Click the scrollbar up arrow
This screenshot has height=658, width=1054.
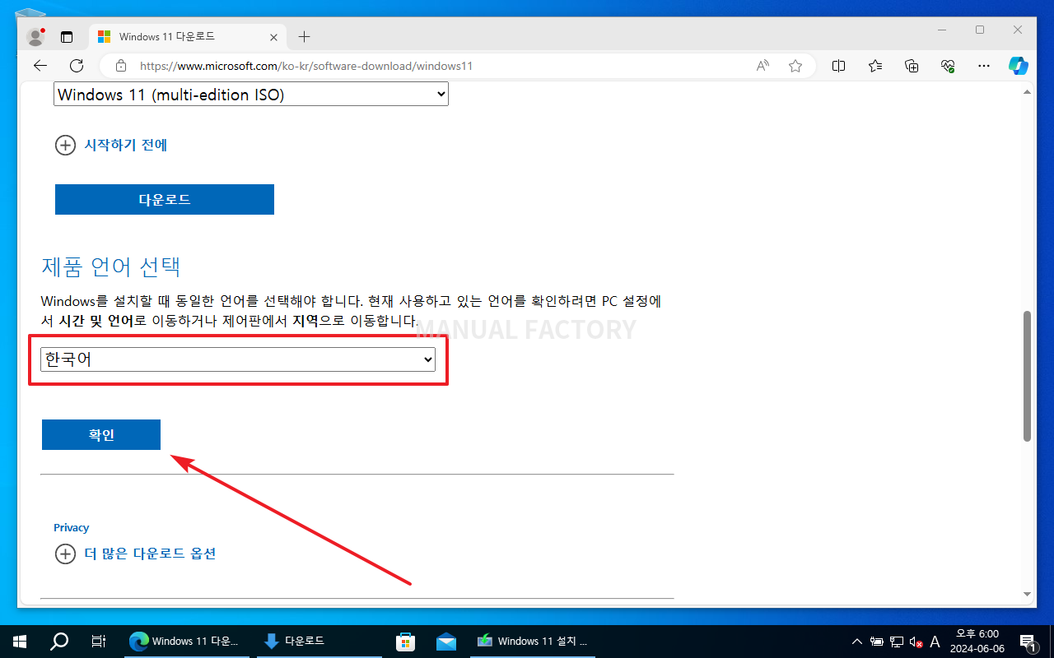point(1027,93)
